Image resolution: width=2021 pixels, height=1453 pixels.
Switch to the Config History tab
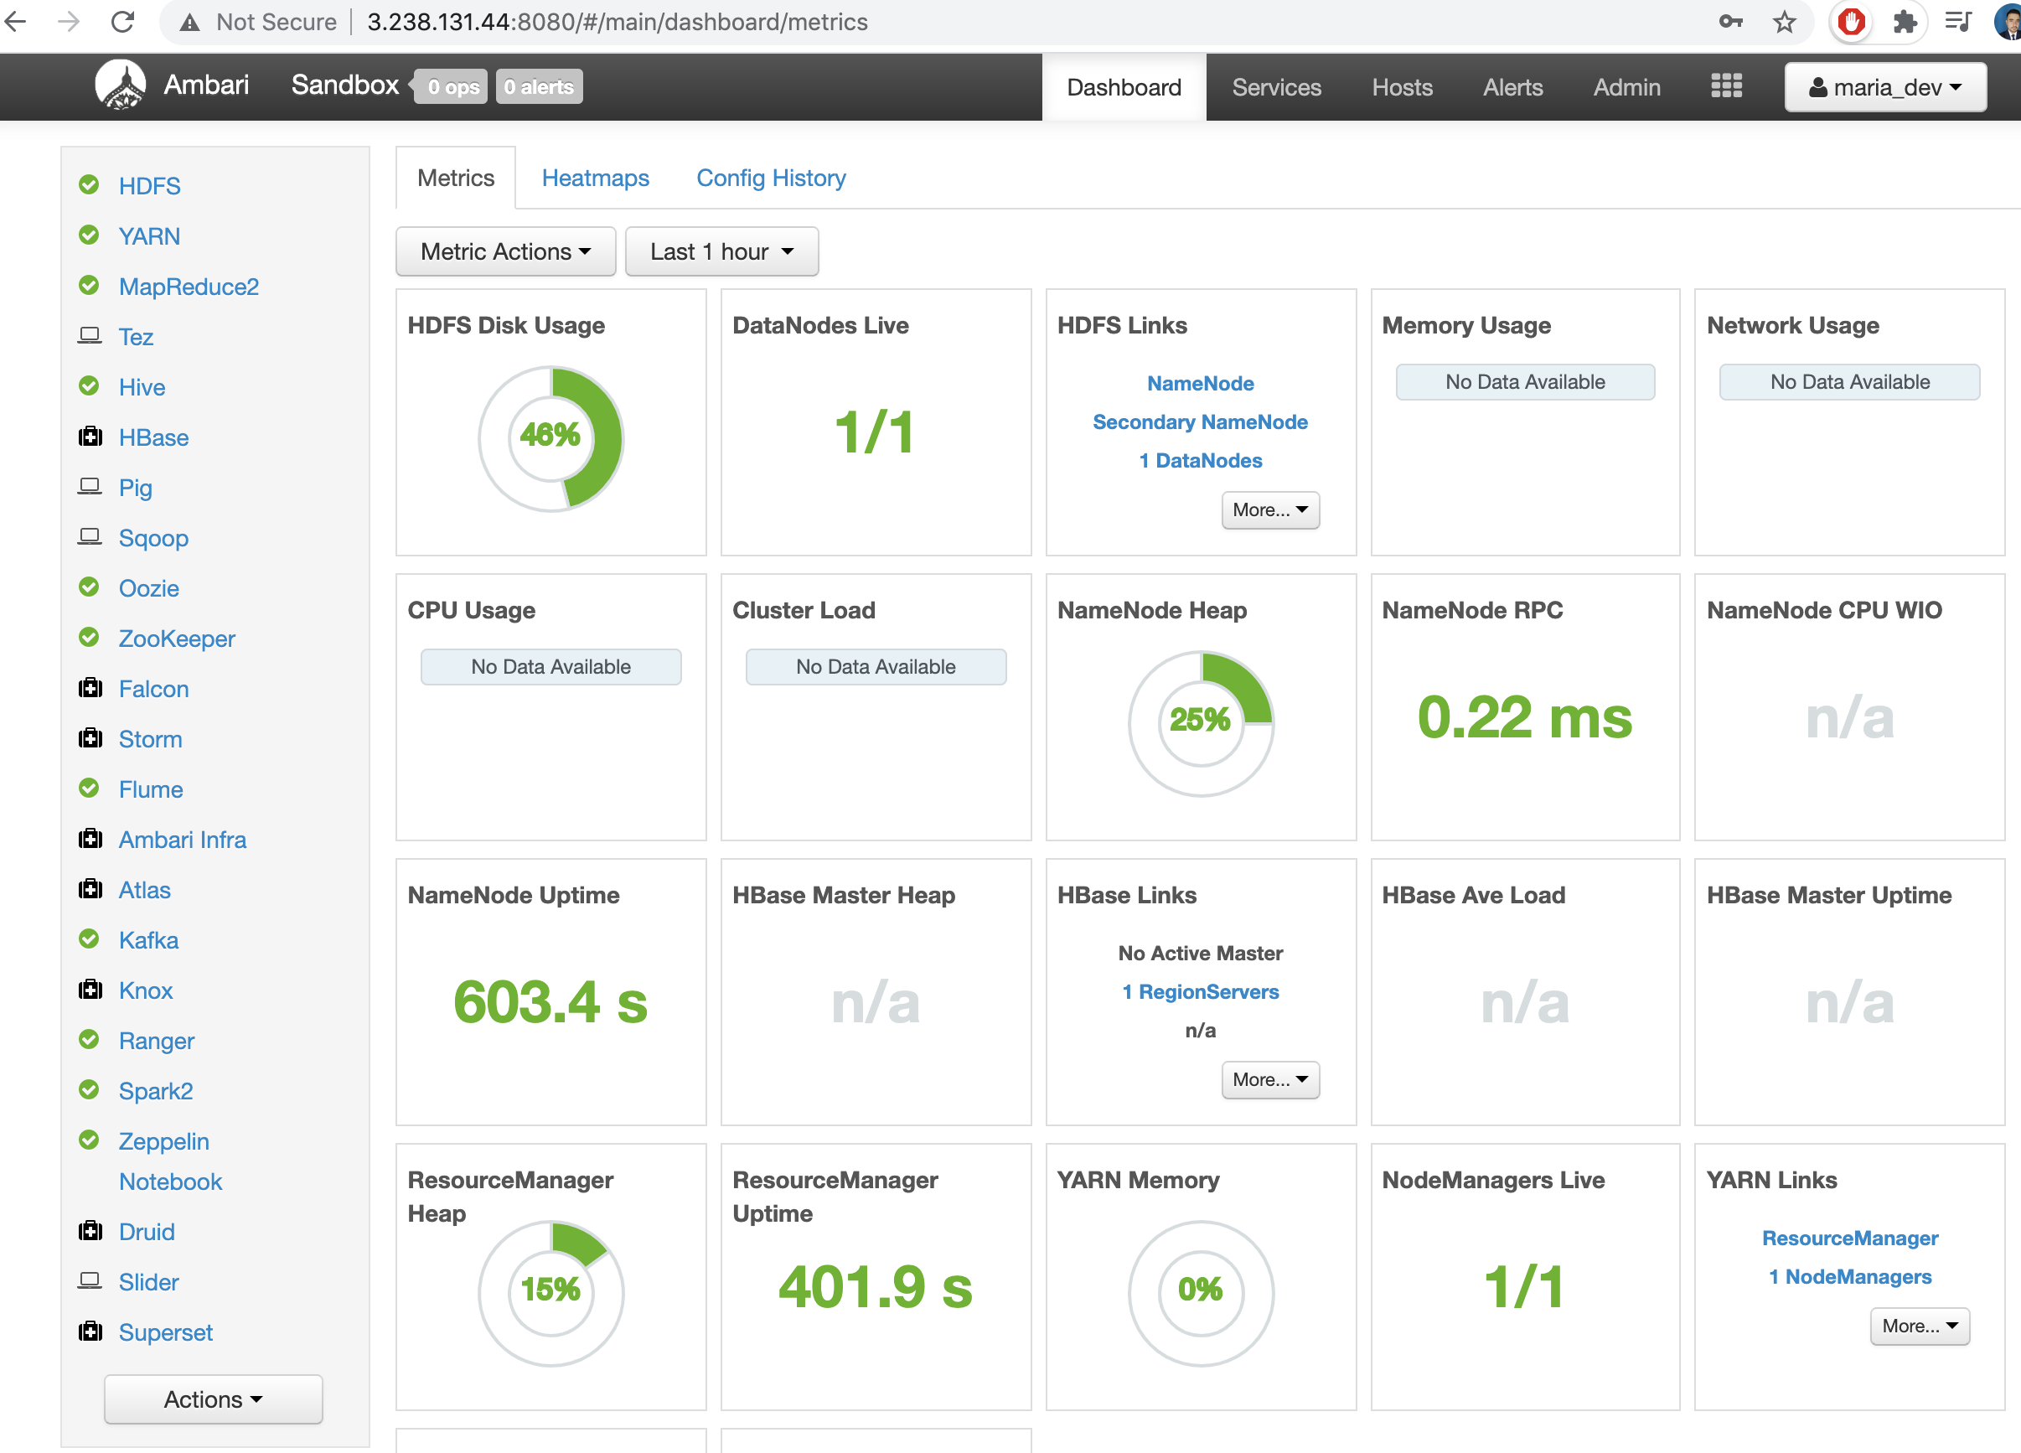770,178
